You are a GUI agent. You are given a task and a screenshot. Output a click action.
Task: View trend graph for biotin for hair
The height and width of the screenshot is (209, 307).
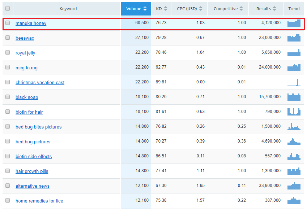click(294, 112)
